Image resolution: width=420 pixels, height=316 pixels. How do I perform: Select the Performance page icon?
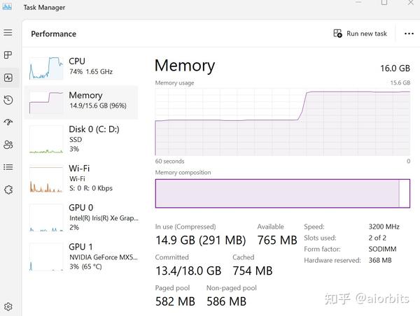coord(8,78)
